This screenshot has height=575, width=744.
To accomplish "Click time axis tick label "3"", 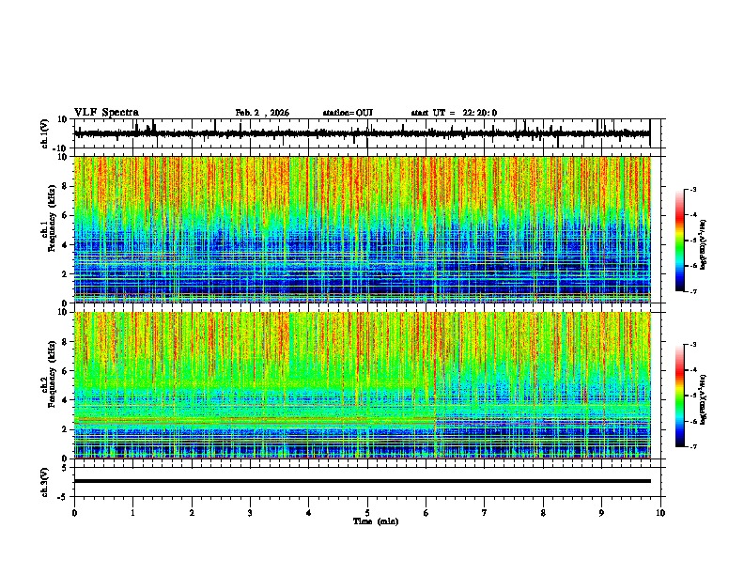I will 250,513.
